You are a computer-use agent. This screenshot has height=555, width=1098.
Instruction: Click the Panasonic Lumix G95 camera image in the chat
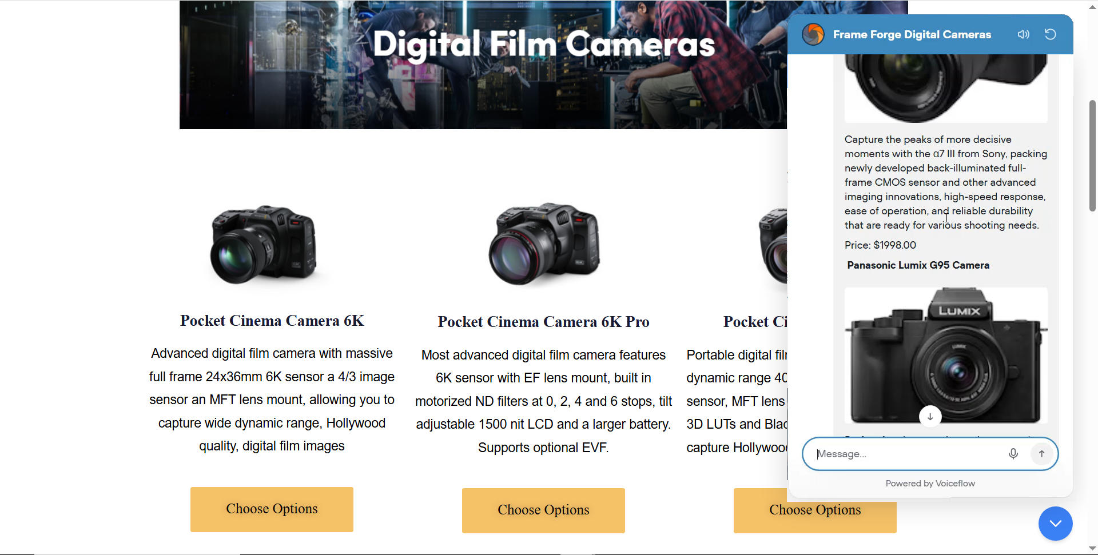tap(946, 356)
